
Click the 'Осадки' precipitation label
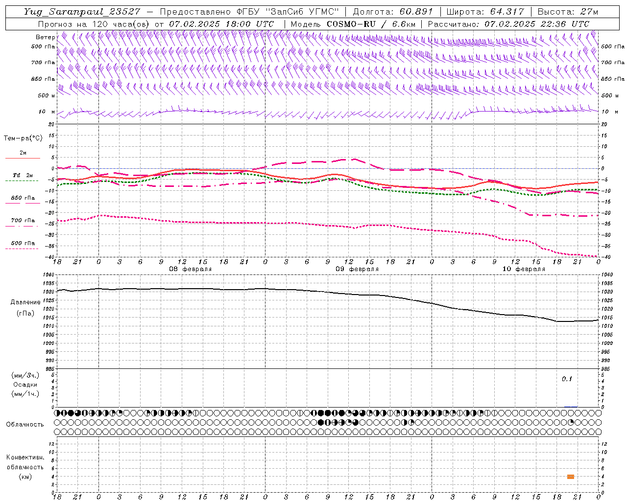click(25, 385)
